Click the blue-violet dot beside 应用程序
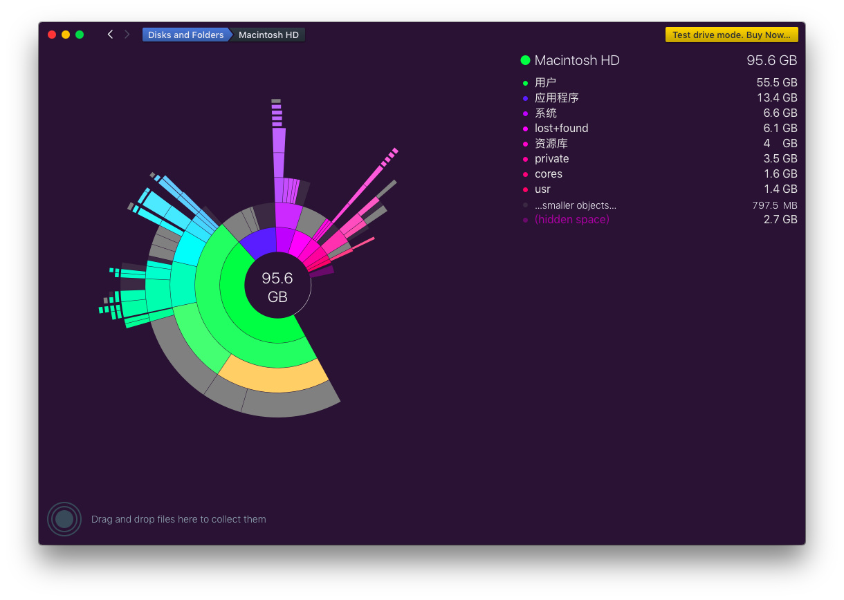This screenshot has width=844, height=600. click(x=525, y=98)
